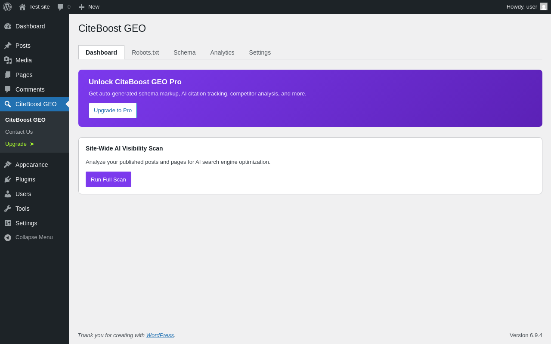Open the Test site home icon
This screenshot has height=344, width=551.
pyautogui.click(x=22, y=7)
